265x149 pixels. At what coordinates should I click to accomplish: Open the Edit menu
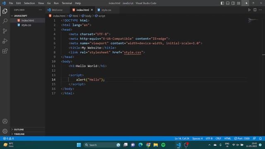tap(18, 3)
